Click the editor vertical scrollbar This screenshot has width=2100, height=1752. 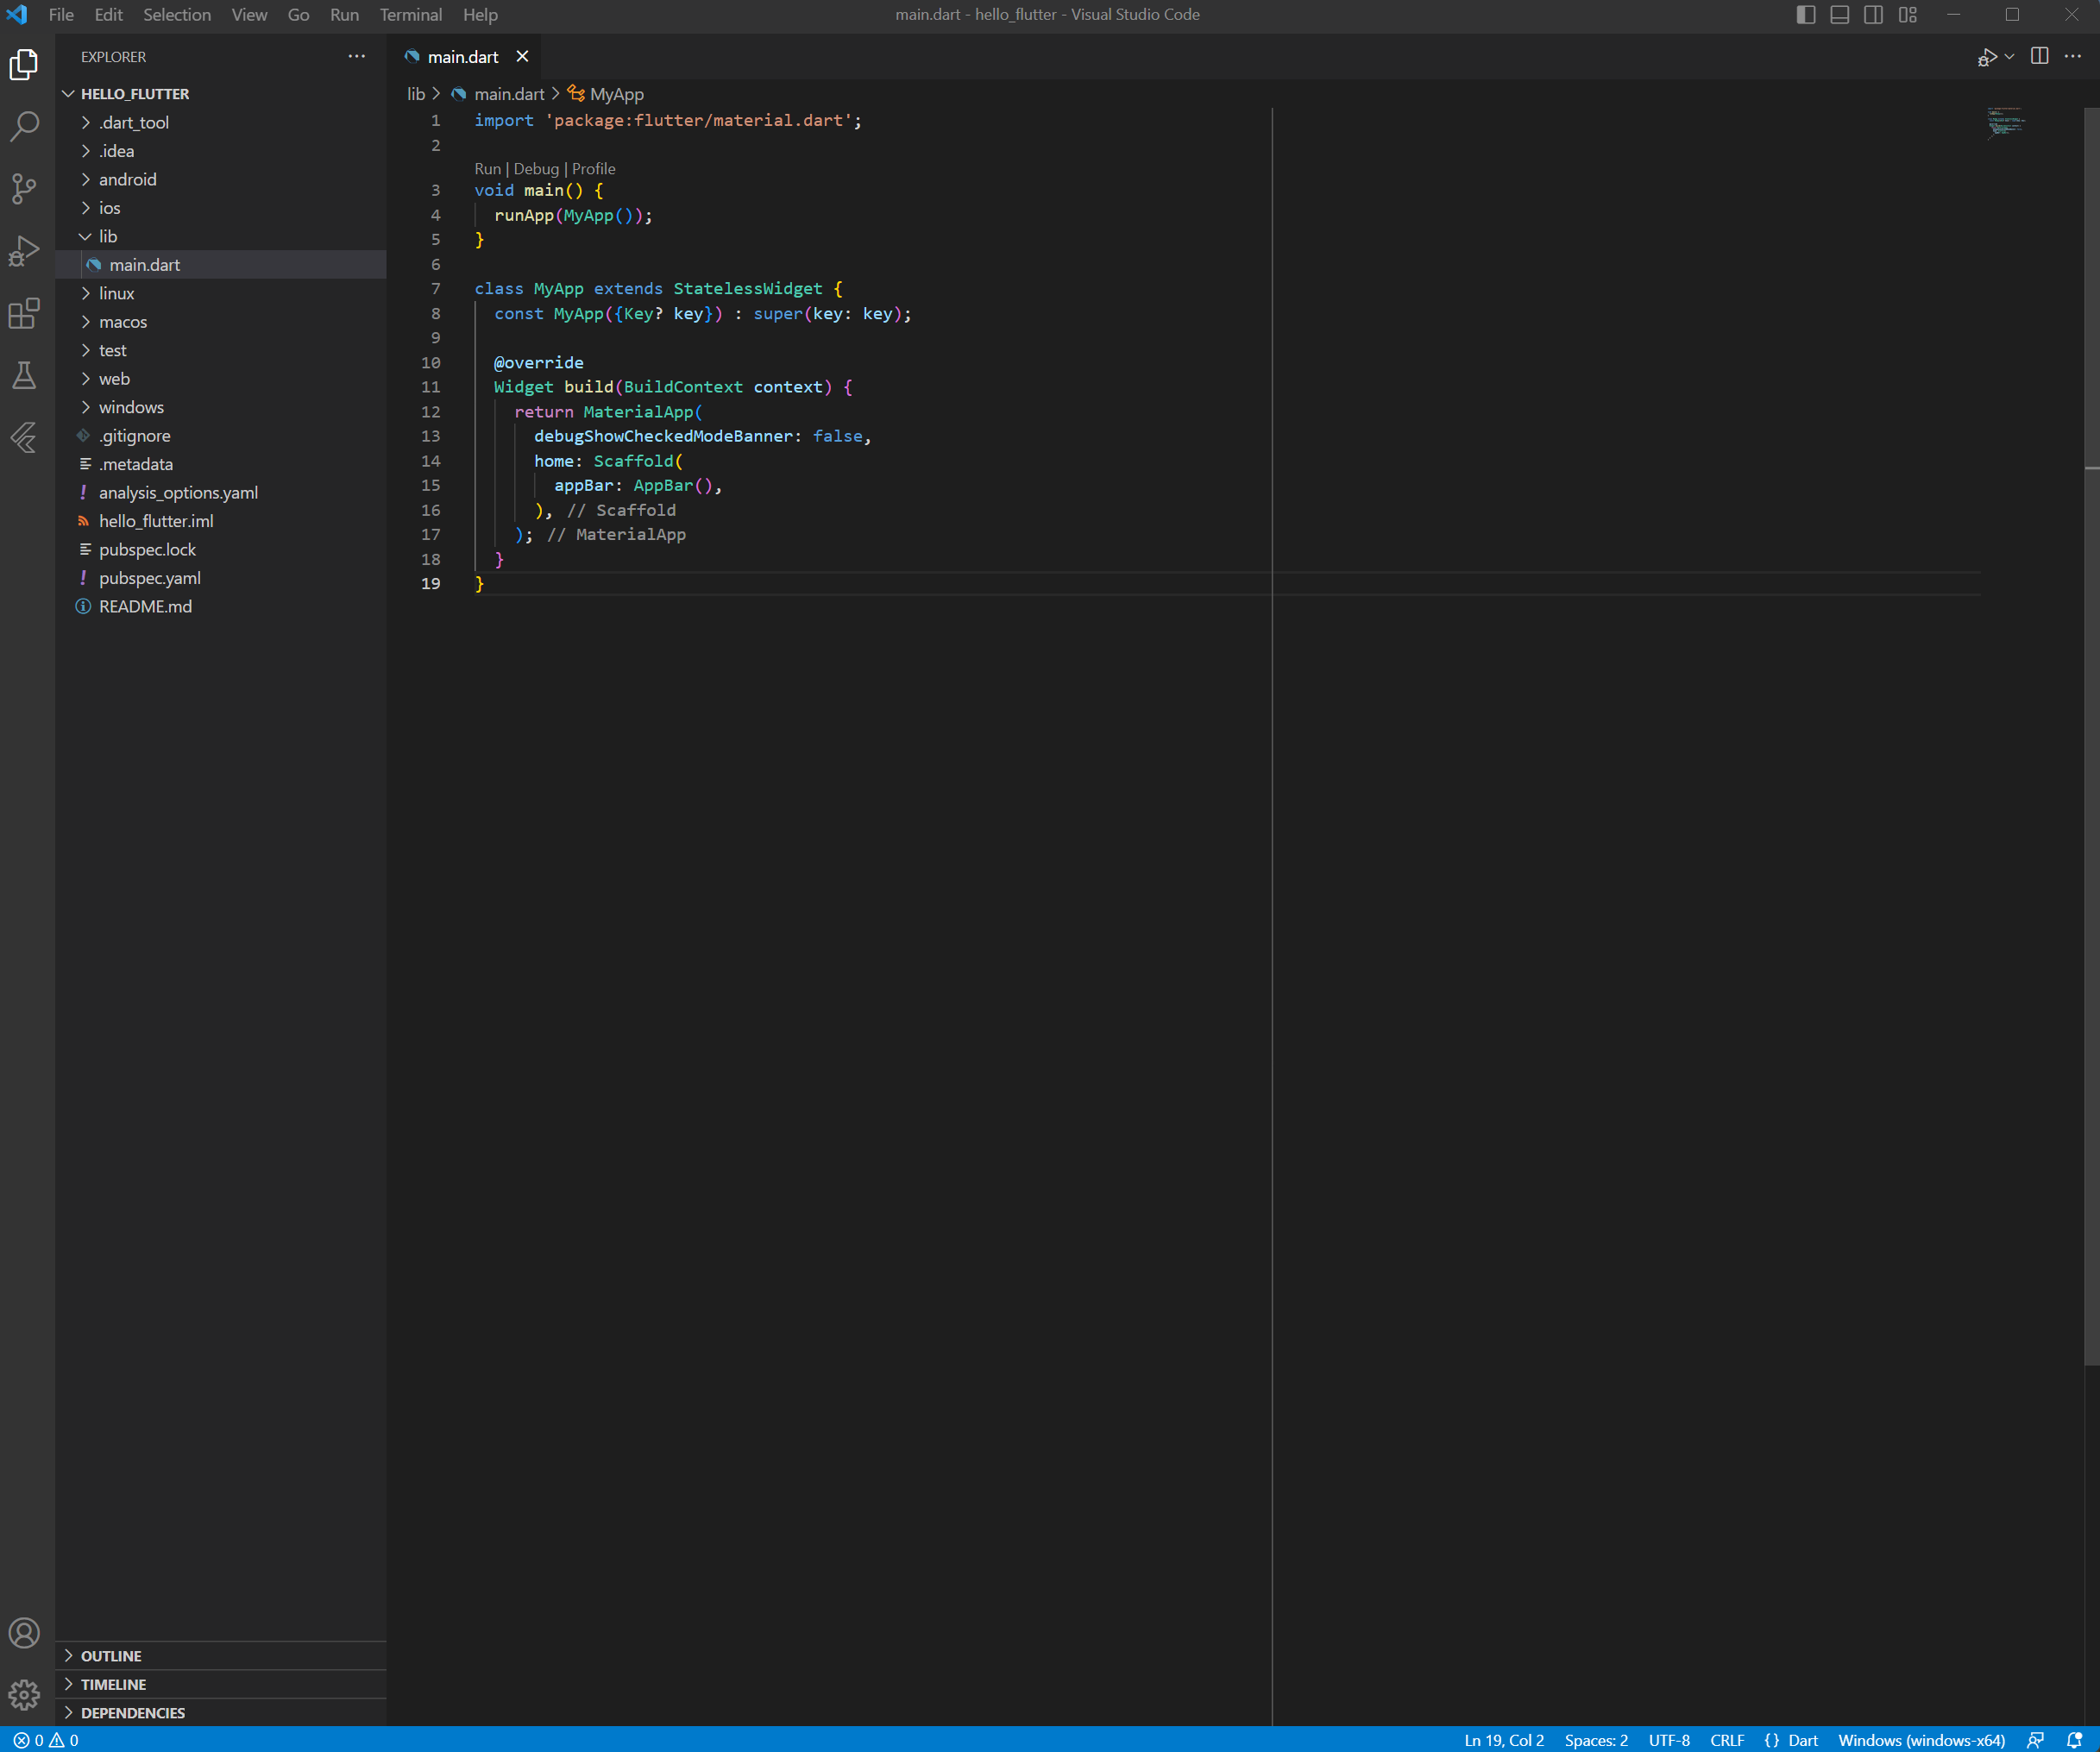(x=2092, y=736)
